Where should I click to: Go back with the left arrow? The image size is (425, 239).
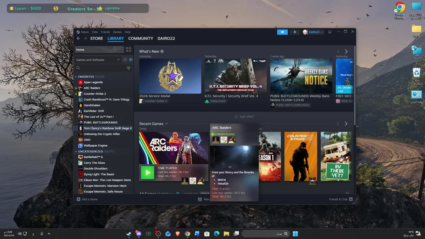78,39
